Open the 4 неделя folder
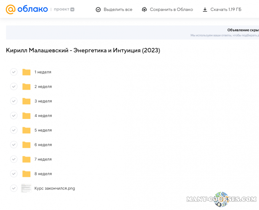This screenshot has width=259, height=210. click(x=43, y=116)
